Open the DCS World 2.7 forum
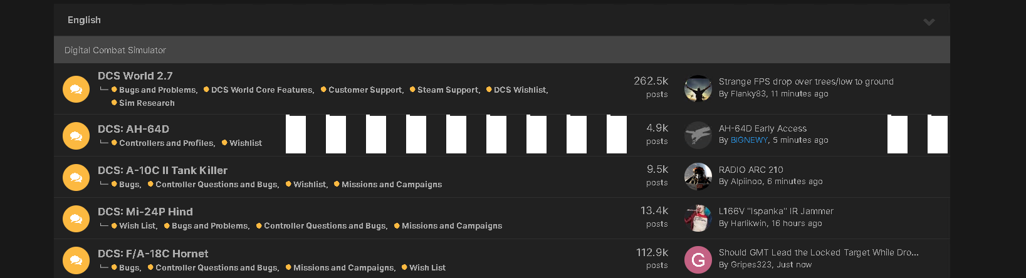The height and width of the screenshot is (278, 1026). point(135,76)
